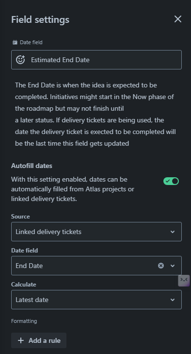The height and width of the screenshot is (354, 191).
Task: Disable the Autofill dates toggle
Action: 171,181
